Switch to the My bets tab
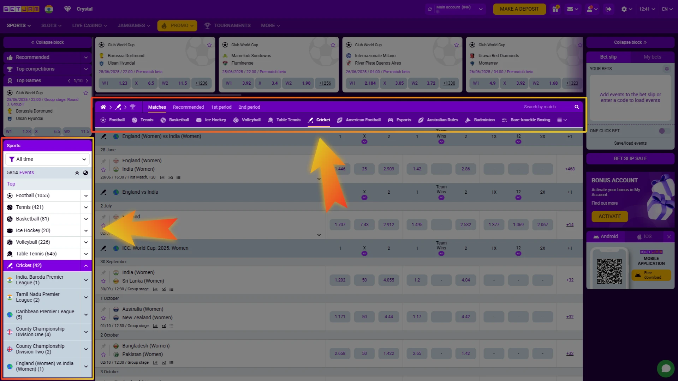678x381 pixels. (652, 57)
